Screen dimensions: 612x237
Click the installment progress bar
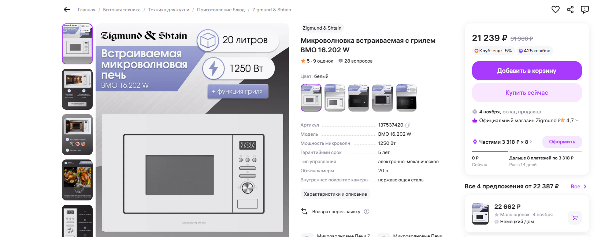[x=527, y=151]
